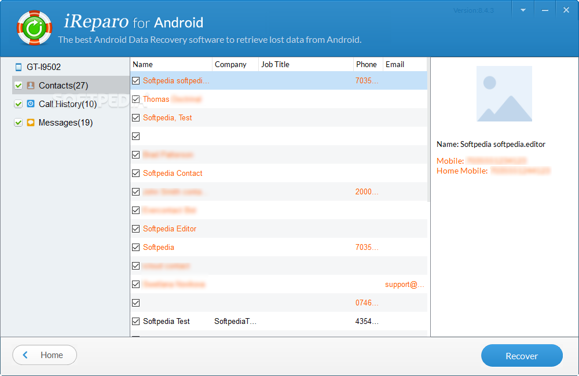
Task: Click the 0746... phone cell
Action: pyautogui.click(x=367, y=303)
